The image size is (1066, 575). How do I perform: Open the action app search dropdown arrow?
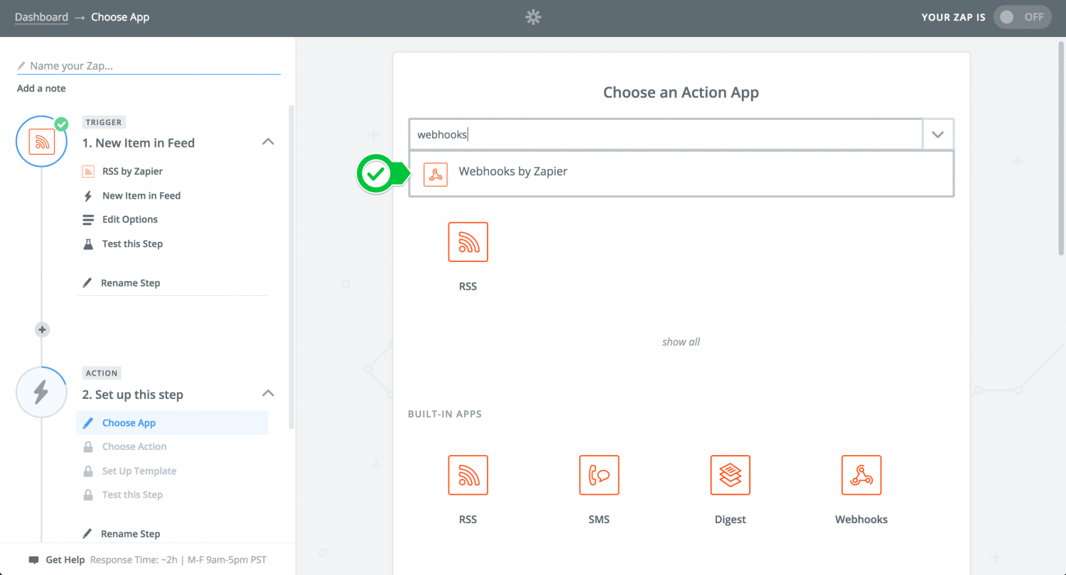pyautogui.click(x=938, y=134)
